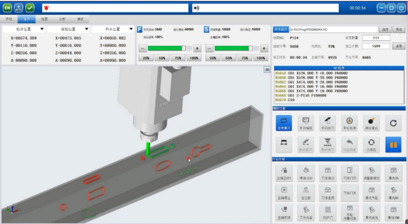Screen dimensions: 408x224
Task: Set feed rate to 50% button
Action: pyautogui.click(x=162, y=58)
